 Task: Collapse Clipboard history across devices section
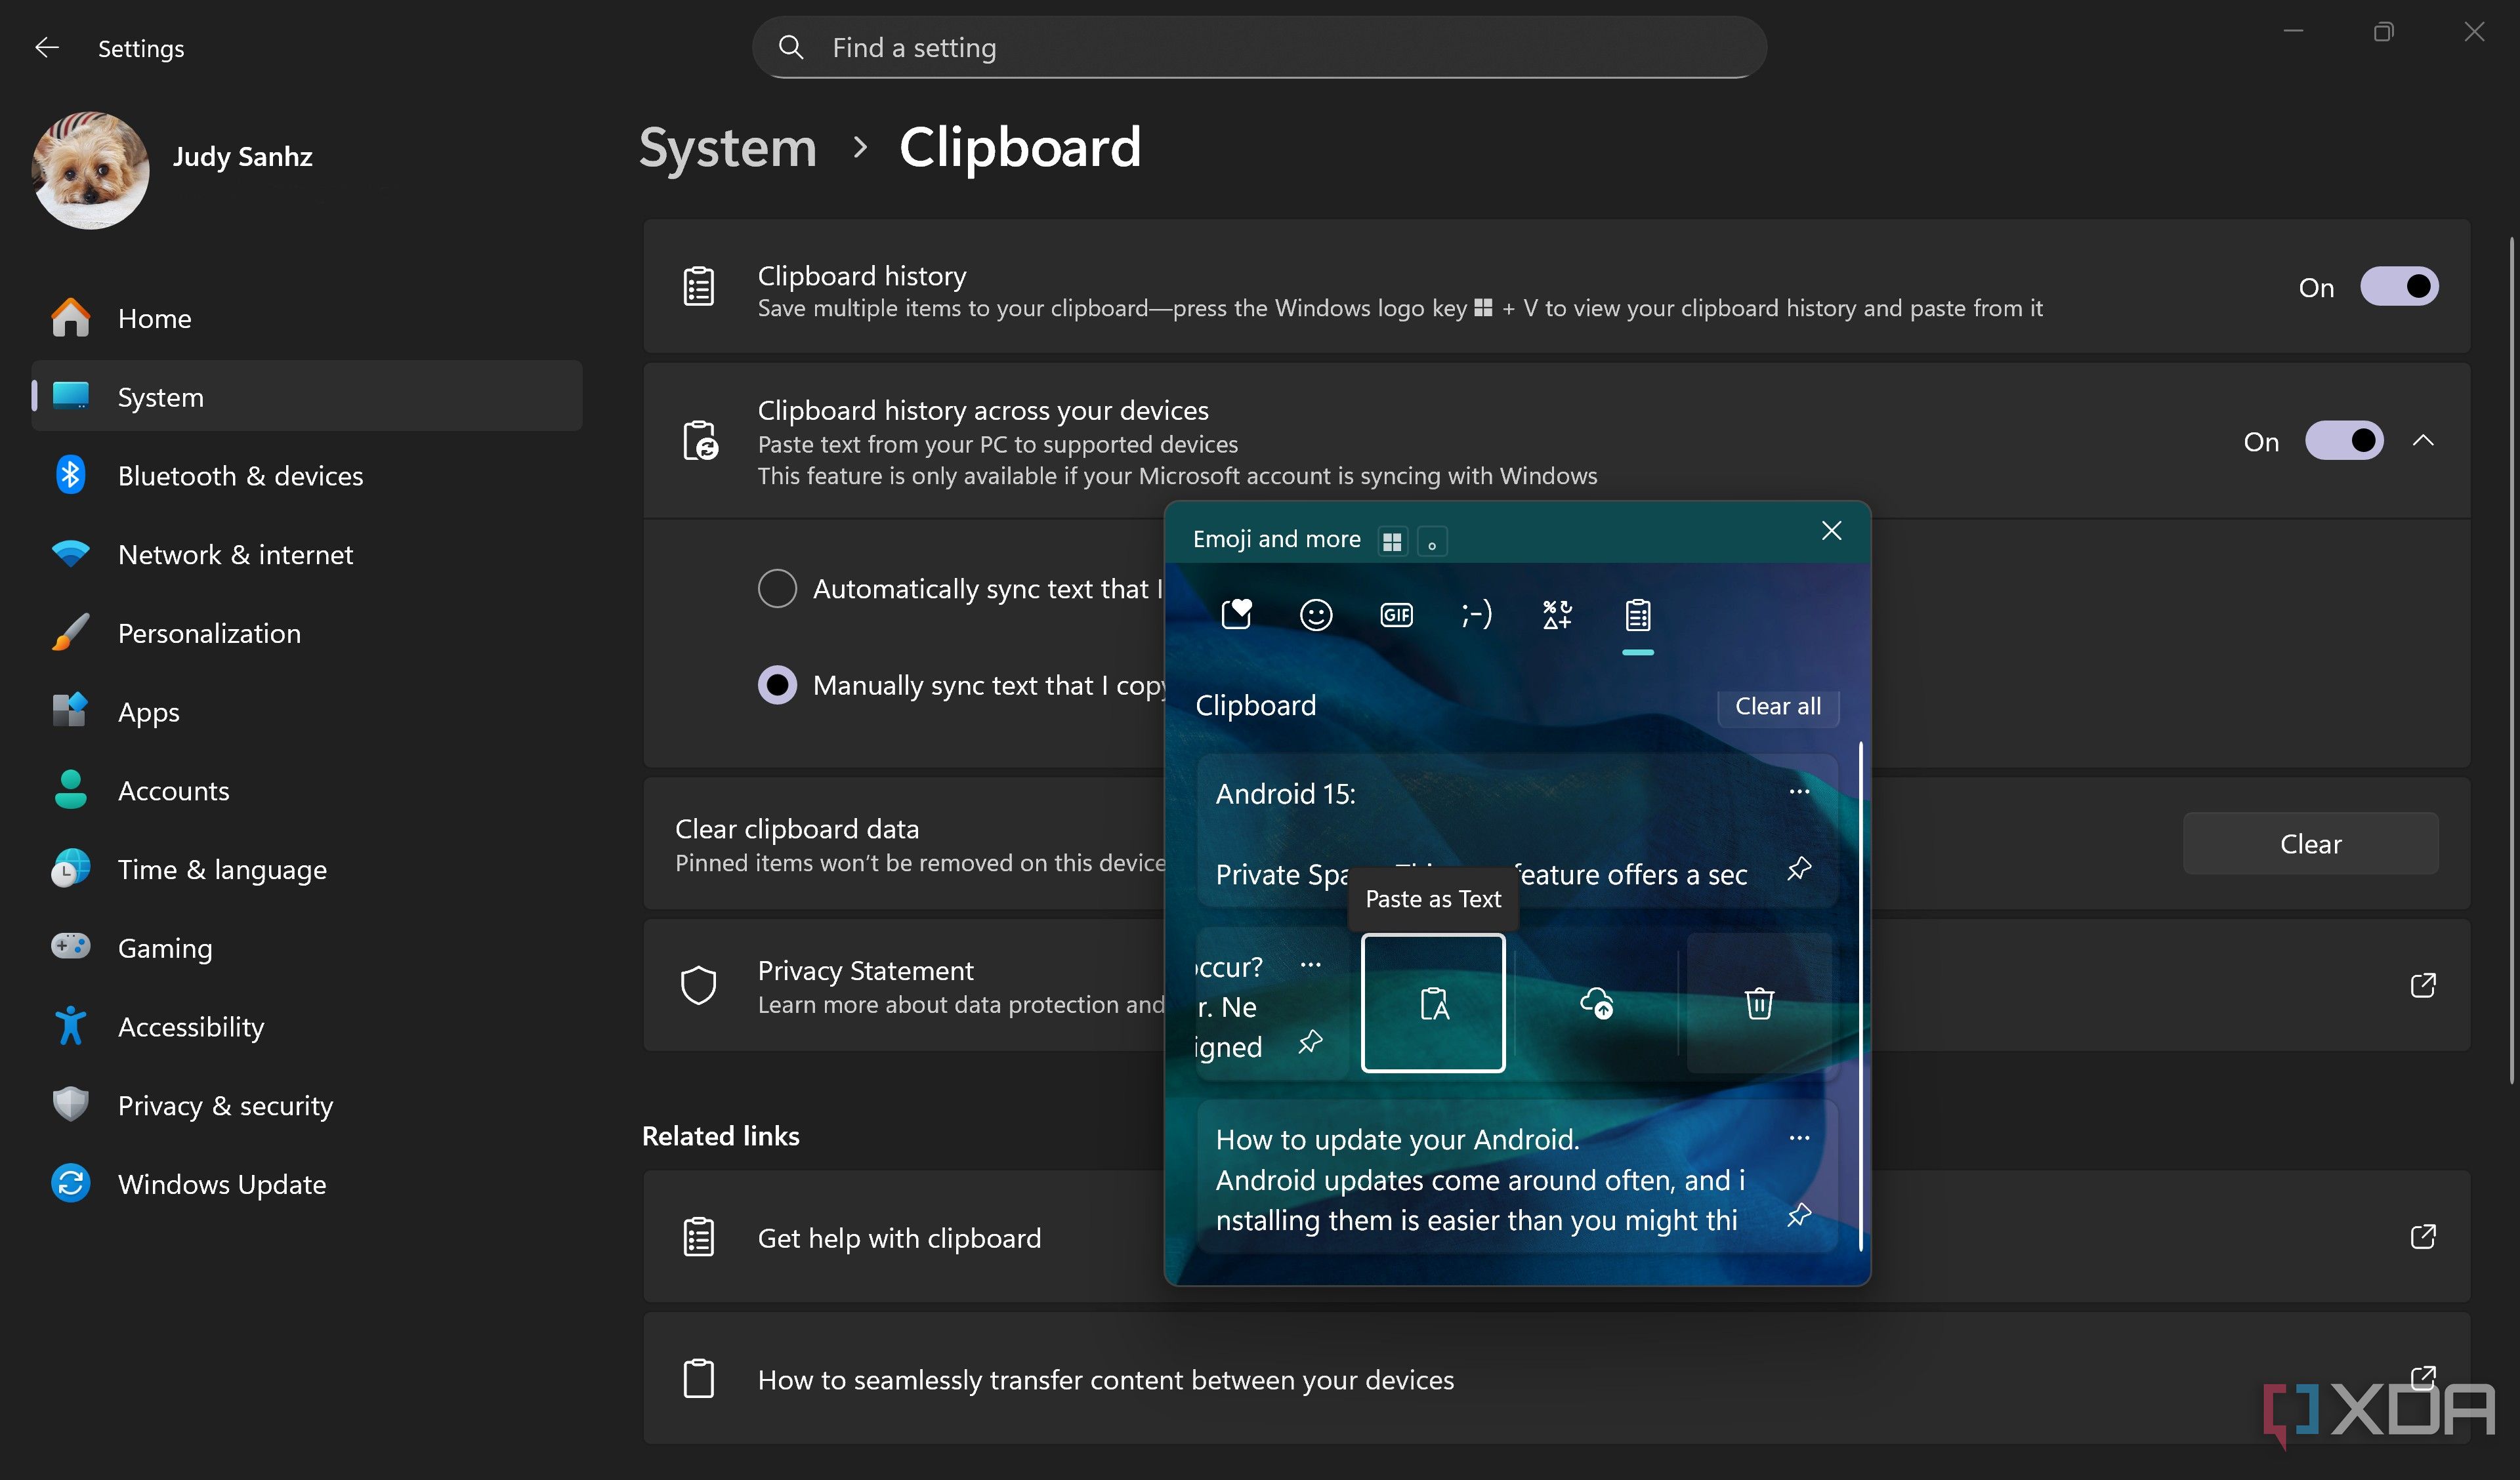pyautogui.click(x=2423, y=441)
